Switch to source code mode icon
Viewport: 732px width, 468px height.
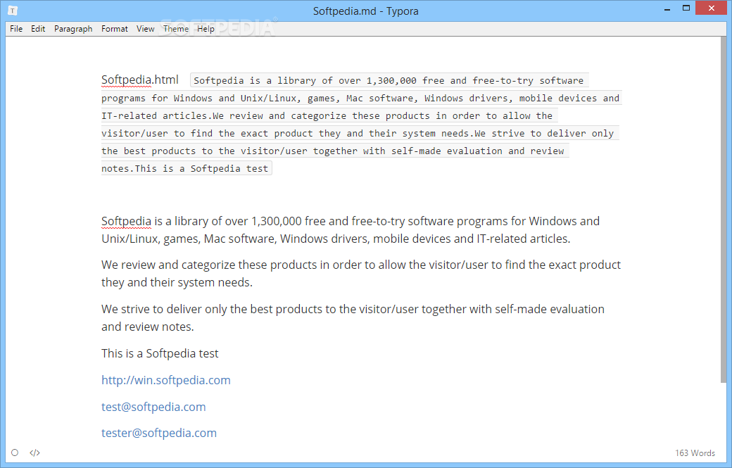click(35, 453)
